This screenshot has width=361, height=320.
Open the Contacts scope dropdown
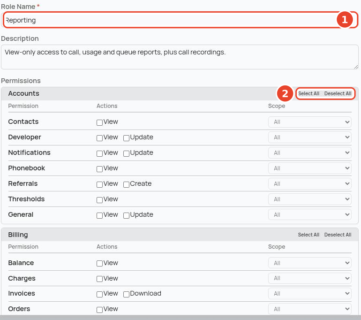pos(309,122)
